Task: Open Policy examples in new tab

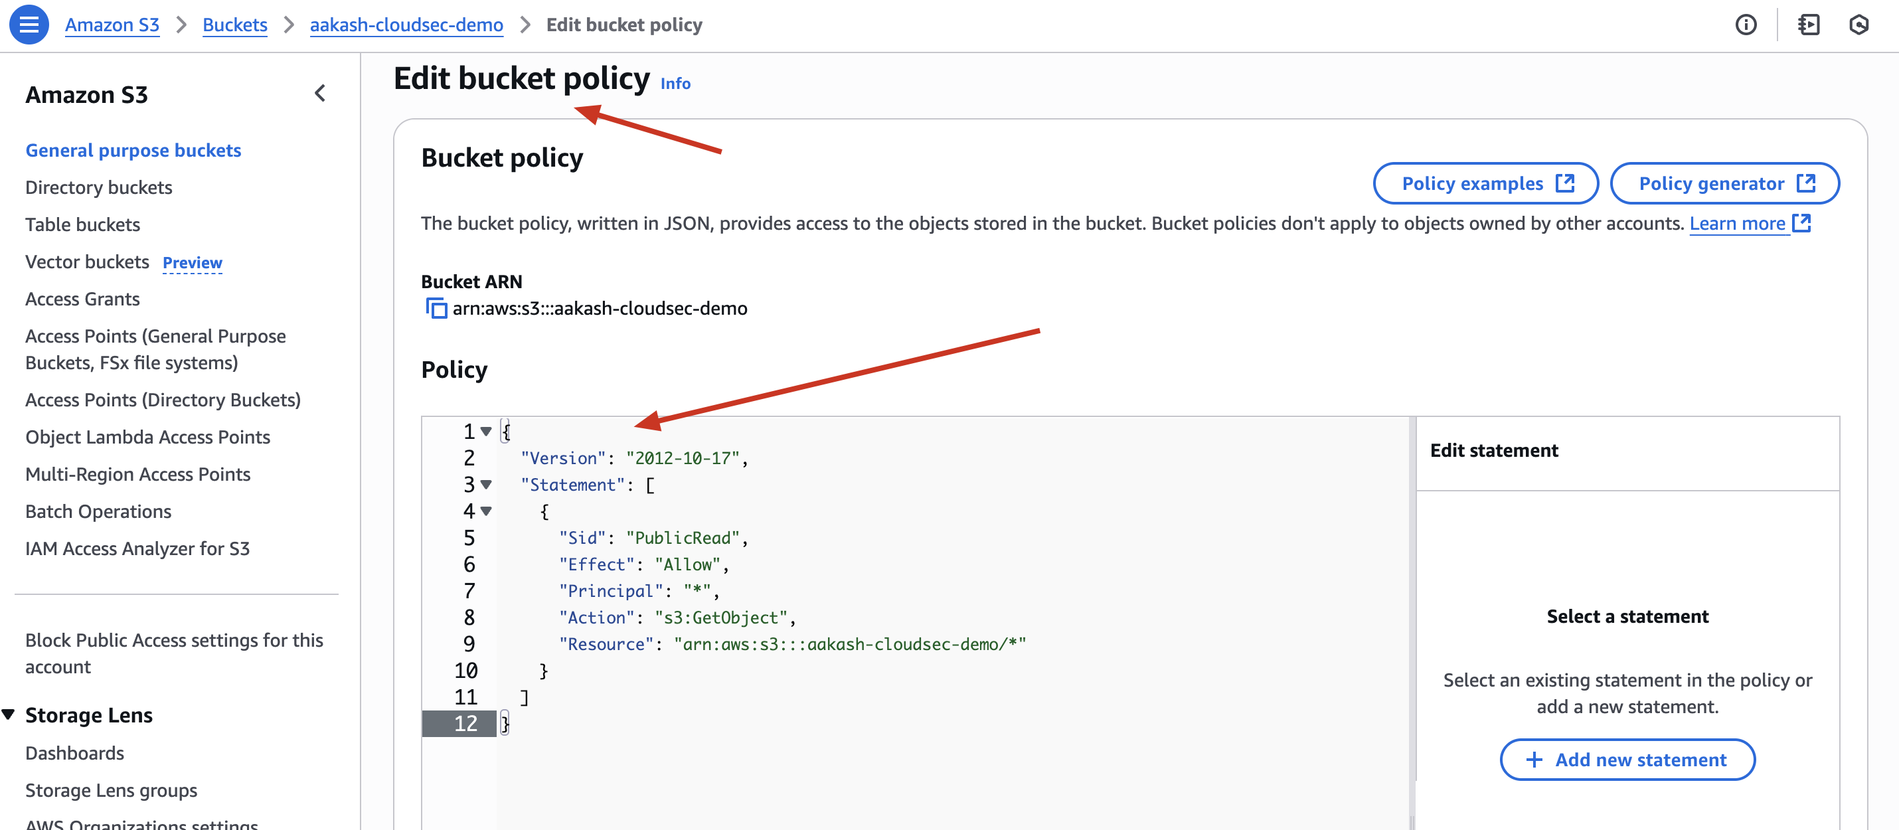Action: (x=1485, y=183)
